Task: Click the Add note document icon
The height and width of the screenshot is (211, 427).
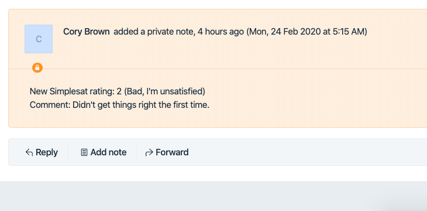Action: 84,152
